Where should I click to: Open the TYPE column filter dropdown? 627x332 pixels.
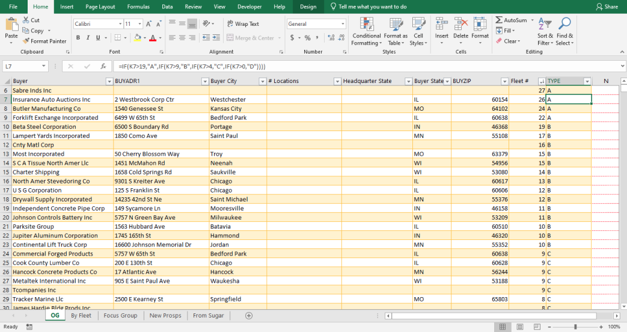point(587,81)
